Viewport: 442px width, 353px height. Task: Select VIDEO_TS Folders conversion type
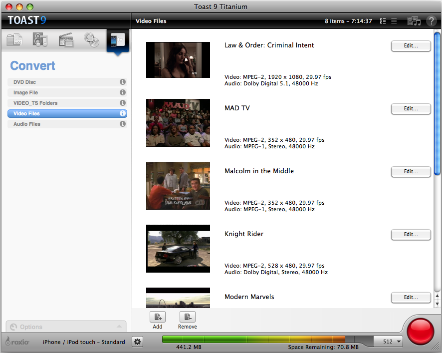[67, 103]
